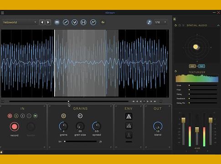Click the grain size knob

[x=80, y=126]
